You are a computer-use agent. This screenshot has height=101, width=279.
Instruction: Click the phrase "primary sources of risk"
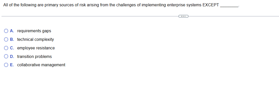pos(65,5)
